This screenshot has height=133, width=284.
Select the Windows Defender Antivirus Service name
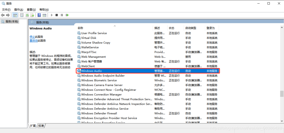[105, 109]
